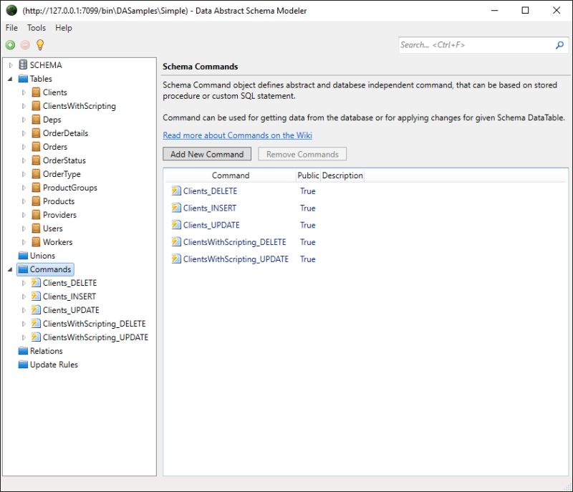Select the Users label in tree

click(52, 228)
